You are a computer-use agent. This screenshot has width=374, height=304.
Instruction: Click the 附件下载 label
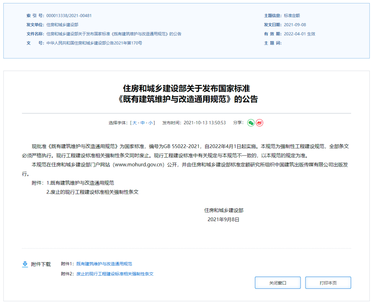tap(41, 264)
